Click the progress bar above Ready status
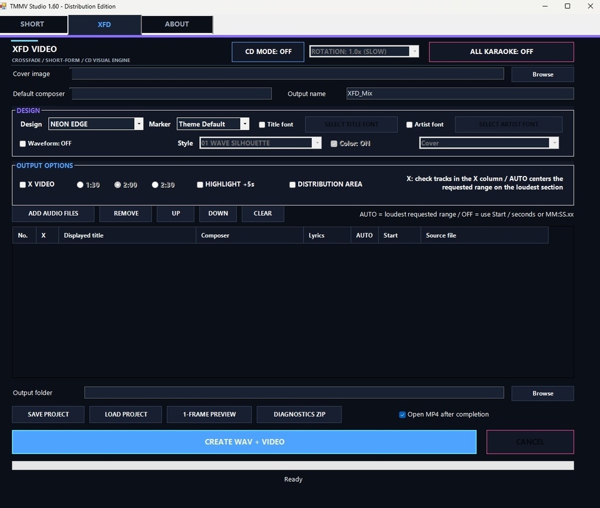Viewport: 600px width, 508px height. tap(293, 465)
